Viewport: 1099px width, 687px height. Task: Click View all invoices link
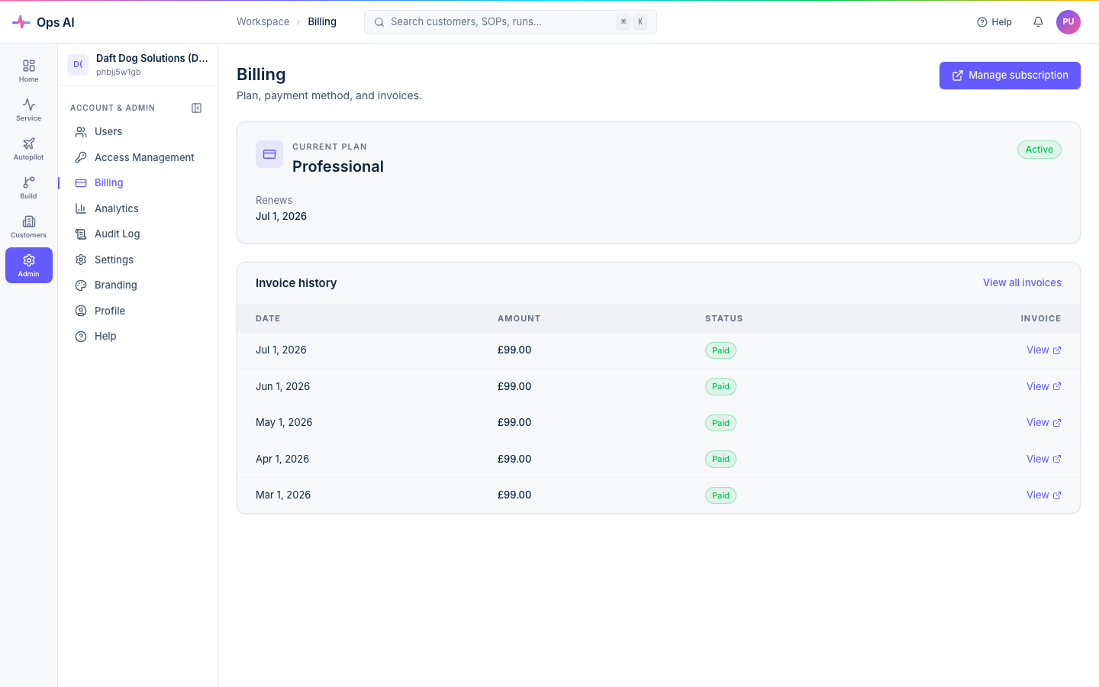(1022, 283)
